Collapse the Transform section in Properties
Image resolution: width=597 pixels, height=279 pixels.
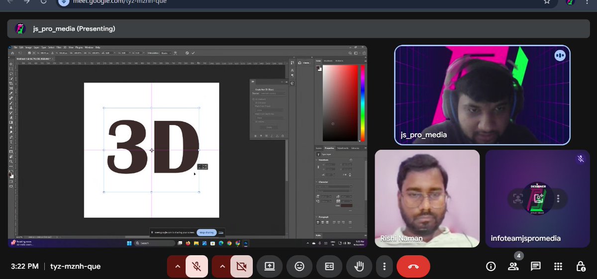click(317, 159)
